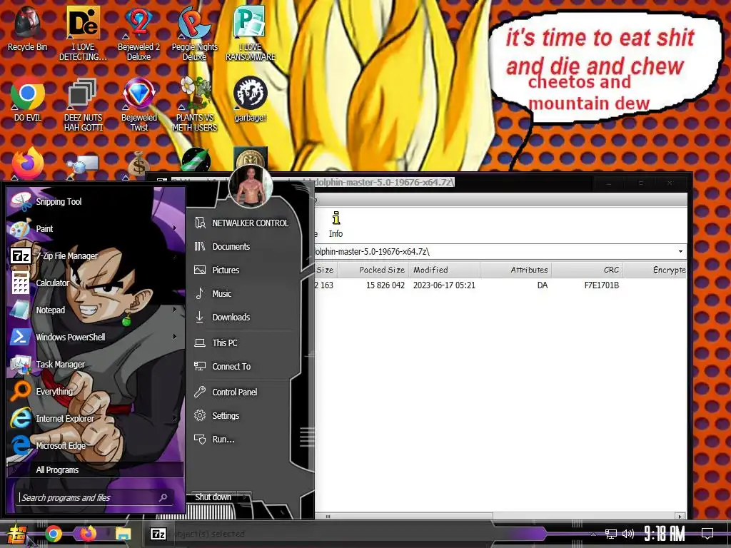Sort by Packed Size column in 7-Zip

click(x=373, y=270)
